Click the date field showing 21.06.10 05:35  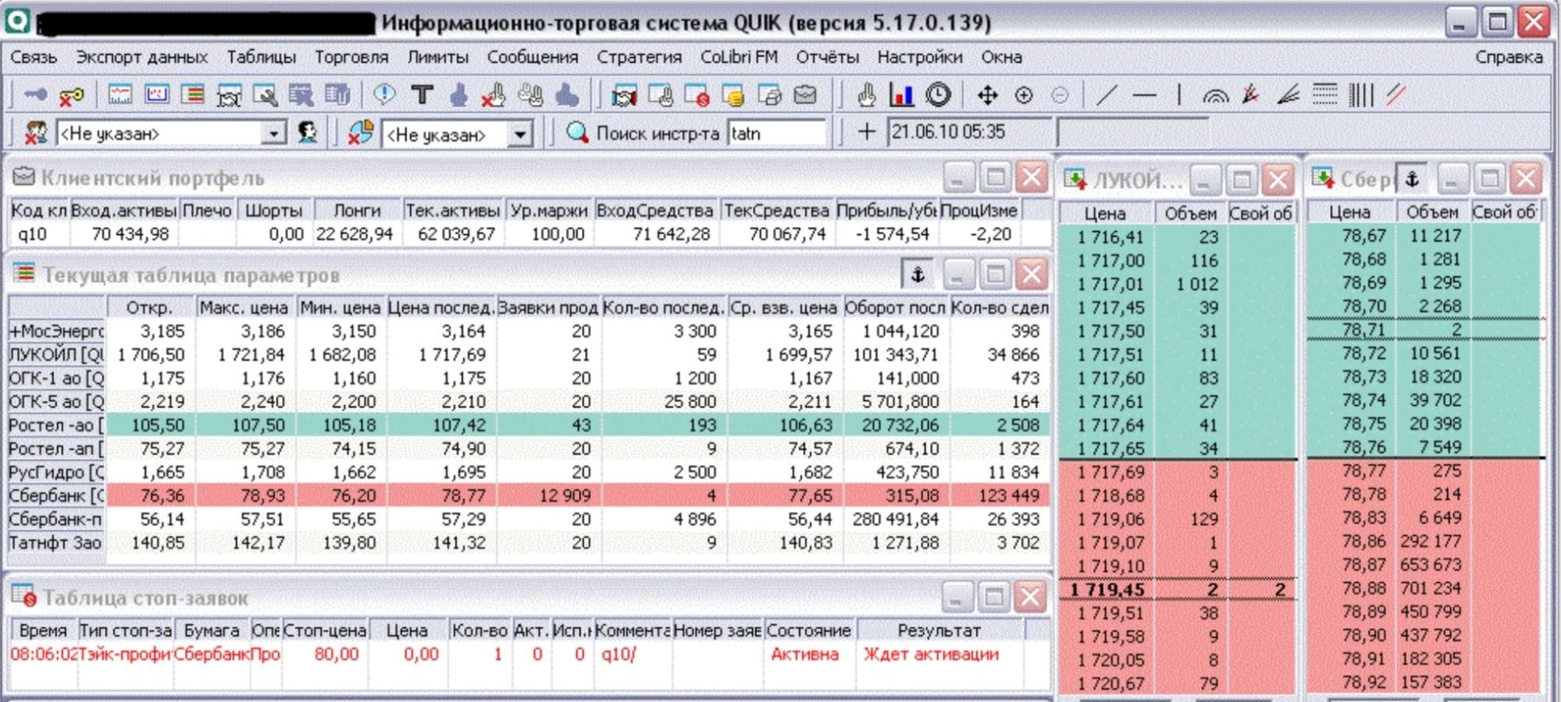click(971, 132)
